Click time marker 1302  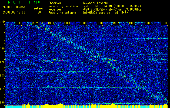[x=35, y=23]
